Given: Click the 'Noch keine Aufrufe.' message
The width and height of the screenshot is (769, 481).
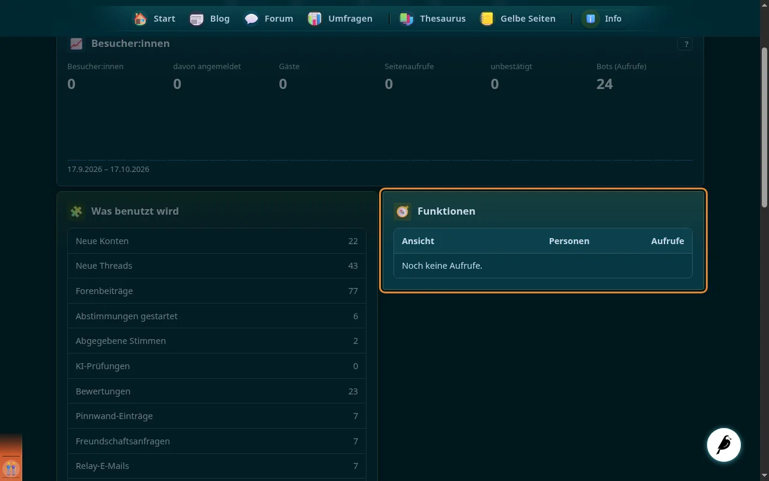Looking at the screenshot, I should [442, 266].
